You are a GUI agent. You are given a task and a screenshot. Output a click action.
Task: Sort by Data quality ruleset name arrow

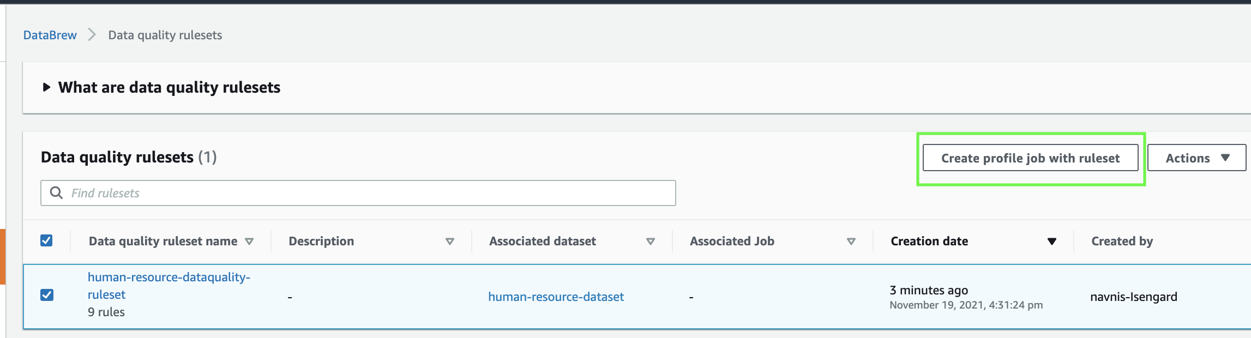[249, 242]
